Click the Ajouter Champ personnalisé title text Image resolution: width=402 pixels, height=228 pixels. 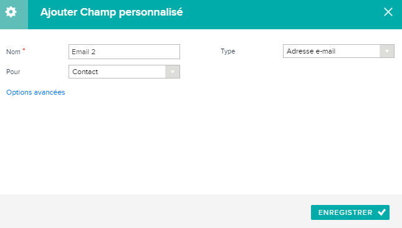tap(112, 12)
